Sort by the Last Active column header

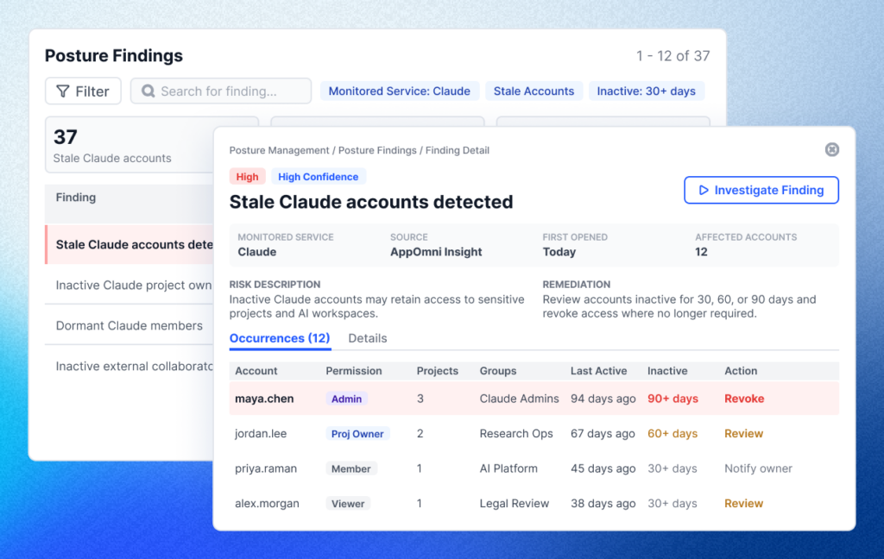pos(598,371)
